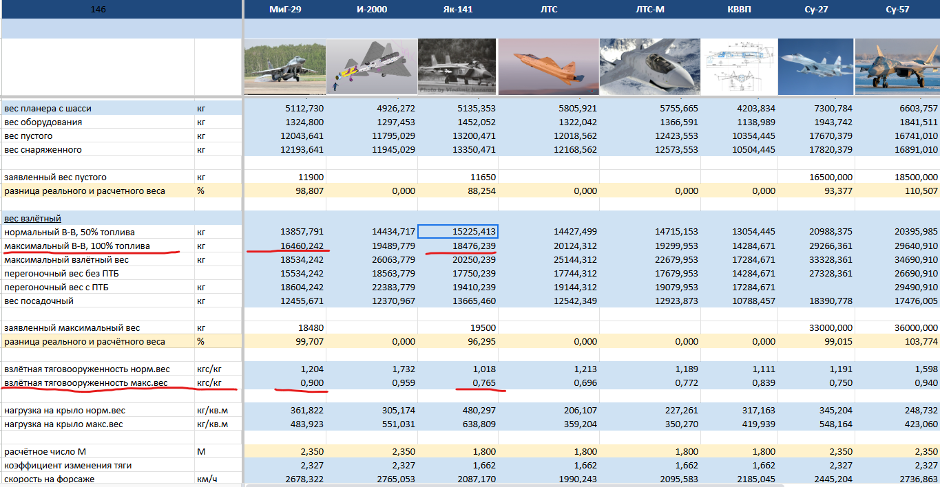Select the label 'нагрузка на крыло макс.вес'
This screenshot has height=487, width=940.
63,424
